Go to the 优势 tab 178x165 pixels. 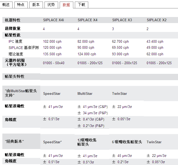(x=51, y=5)
